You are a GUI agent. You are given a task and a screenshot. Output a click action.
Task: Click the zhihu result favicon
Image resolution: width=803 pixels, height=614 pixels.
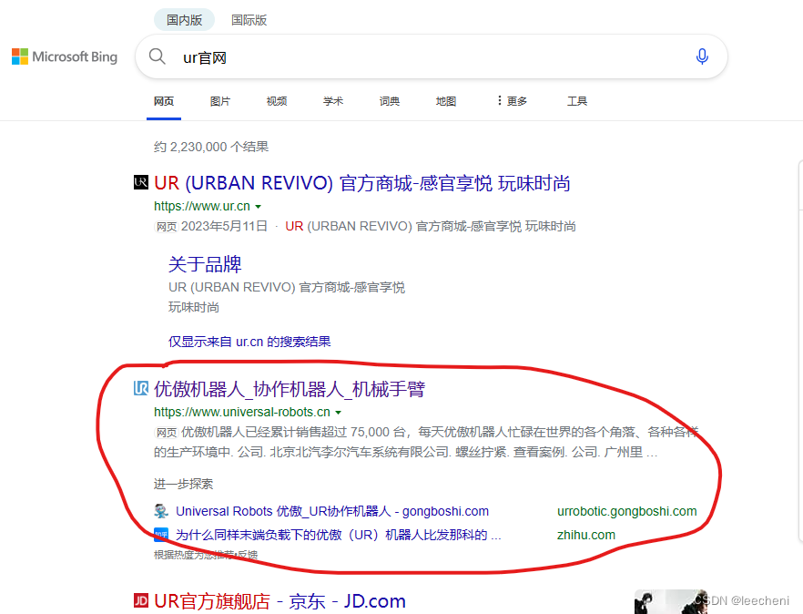coord(161,535)
